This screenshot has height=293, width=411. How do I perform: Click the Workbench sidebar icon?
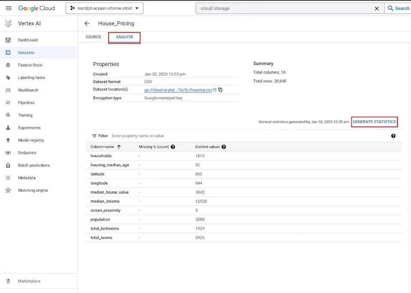tap(8, 90)
